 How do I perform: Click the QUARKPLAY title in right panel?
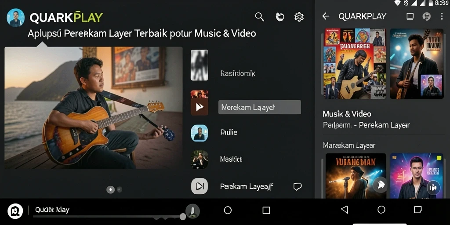[363, 16]
